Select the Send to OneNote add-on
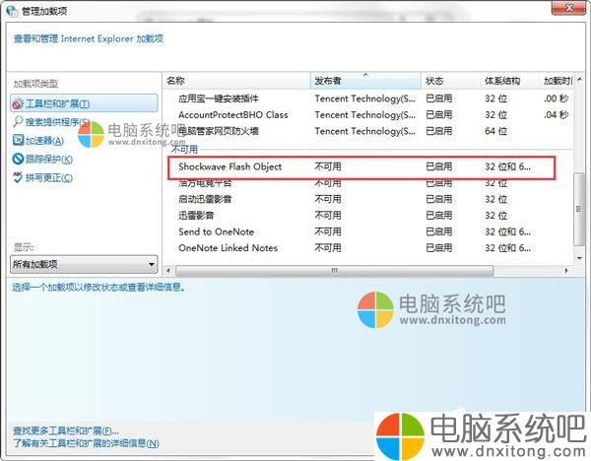 tap(215, 231)
